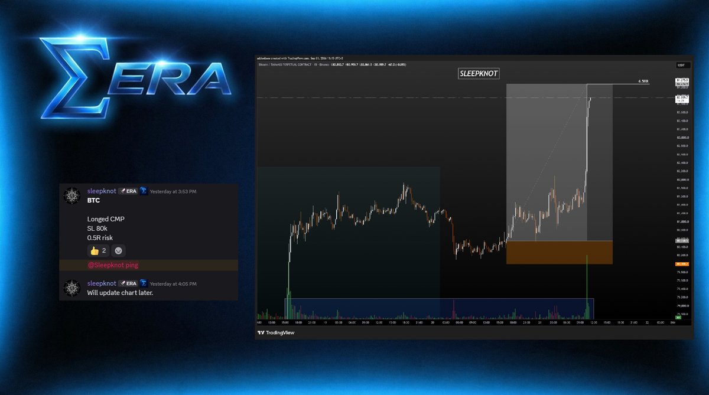The width and height of the screenshot is (709, 395).
Task: Click the 'Yesterday at 4:05 PM' timestamp
Action: tap(173, 284)
